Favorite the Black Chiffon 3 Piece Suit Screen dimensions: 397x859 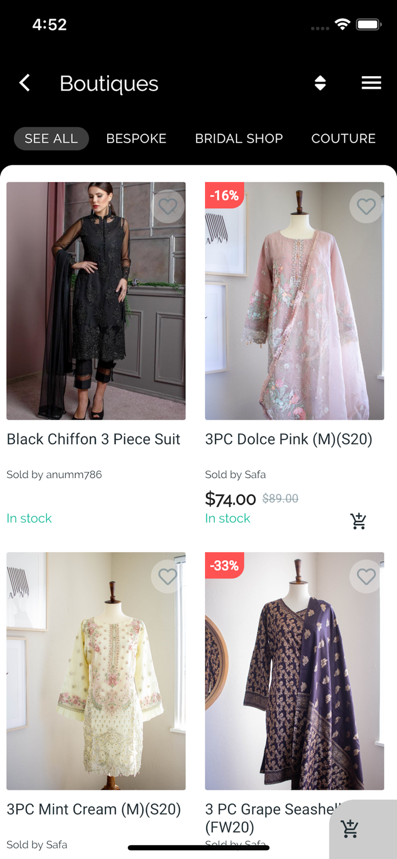[x=168, y=206]
